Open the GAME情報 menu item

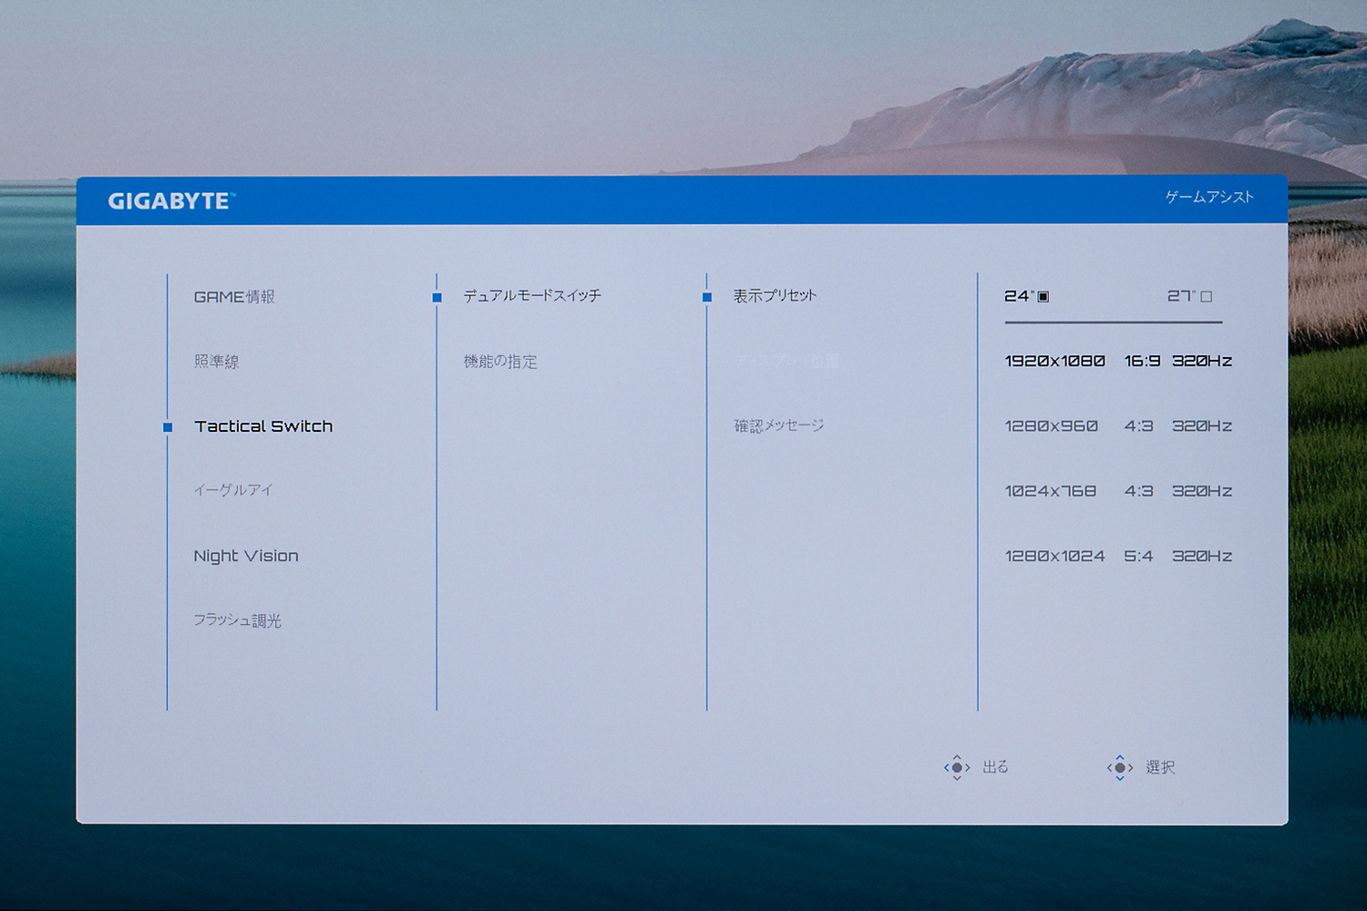234,297
